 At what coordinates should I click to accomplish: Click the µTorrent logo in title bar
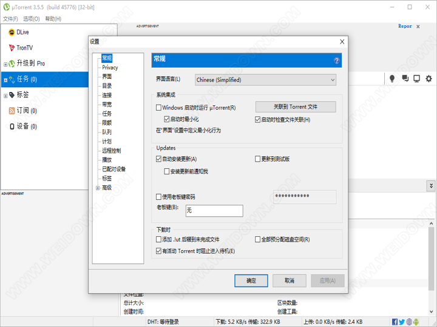click(7, 7)
